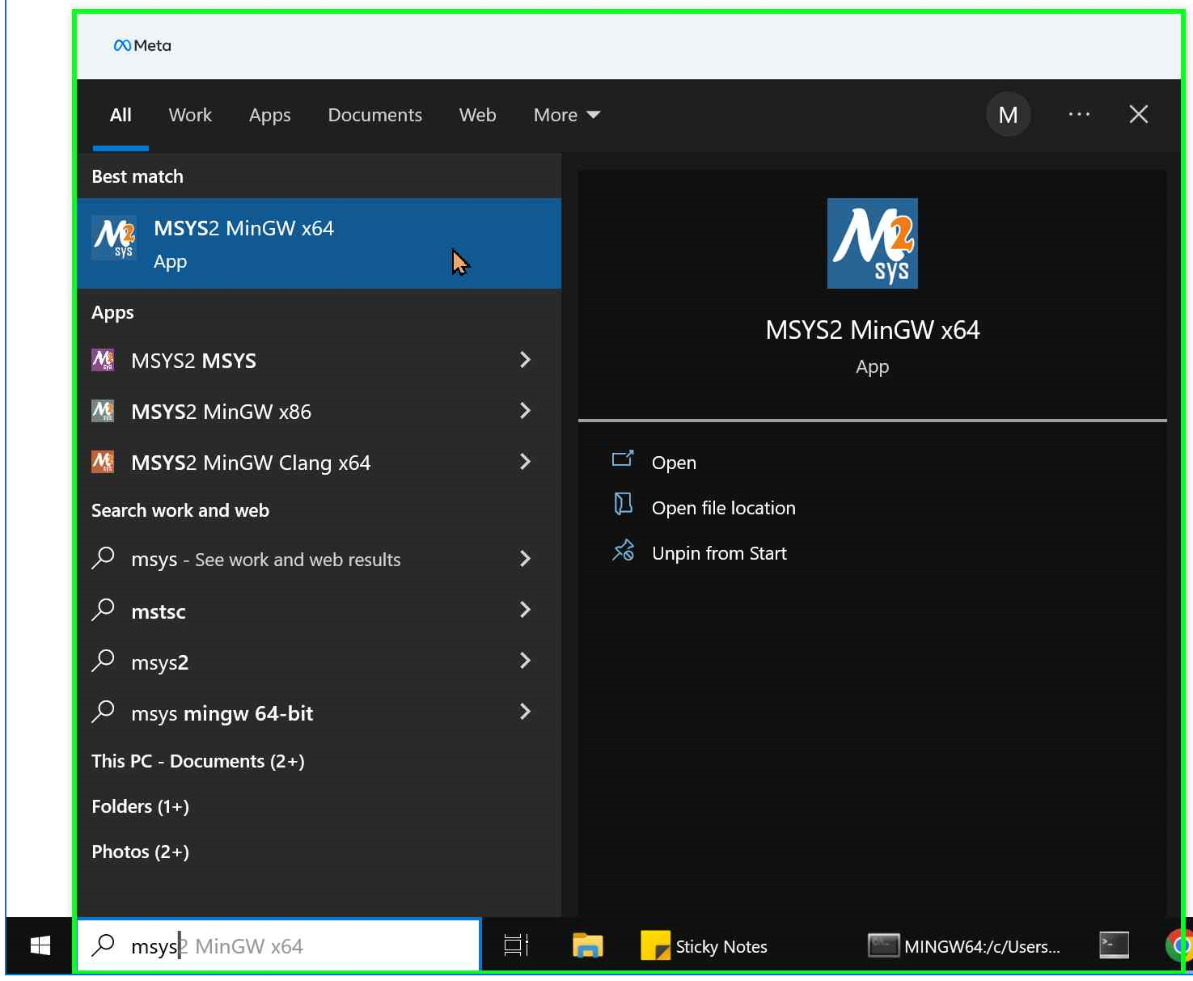The image size is (1193, 981).
Task: Select 'msys mingw 64-bit' suggestion text
Action: coord(222,713)
